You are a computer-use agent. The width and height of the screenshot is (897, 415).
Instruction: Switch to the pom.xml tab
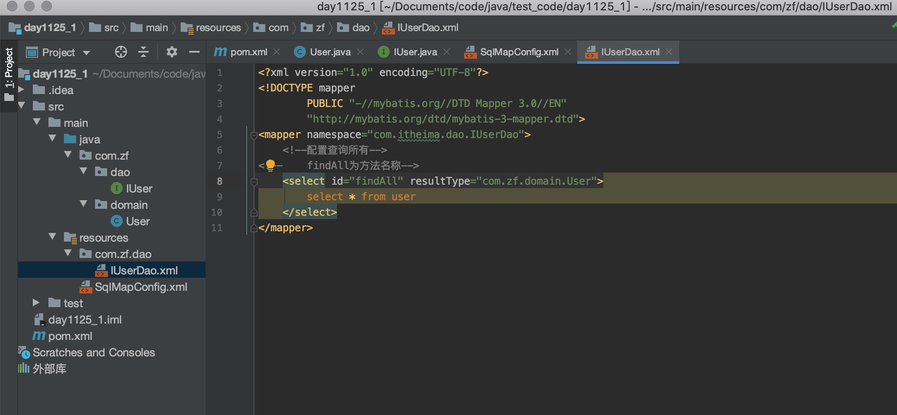tap(246, 52)
